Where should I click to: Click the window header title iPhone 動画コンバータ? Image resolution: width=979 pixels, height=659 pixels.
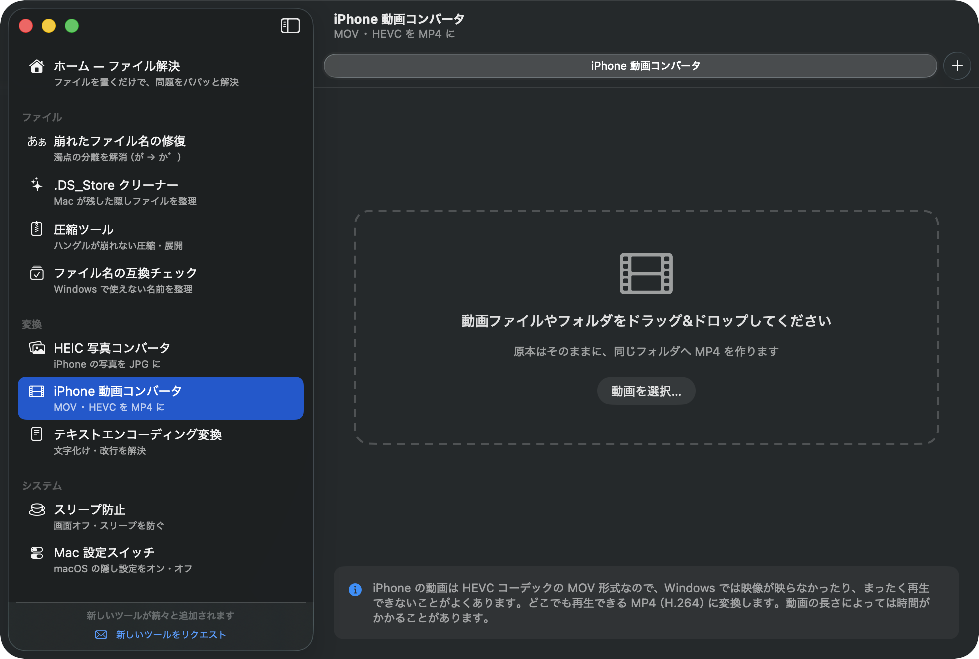[399, 19]
